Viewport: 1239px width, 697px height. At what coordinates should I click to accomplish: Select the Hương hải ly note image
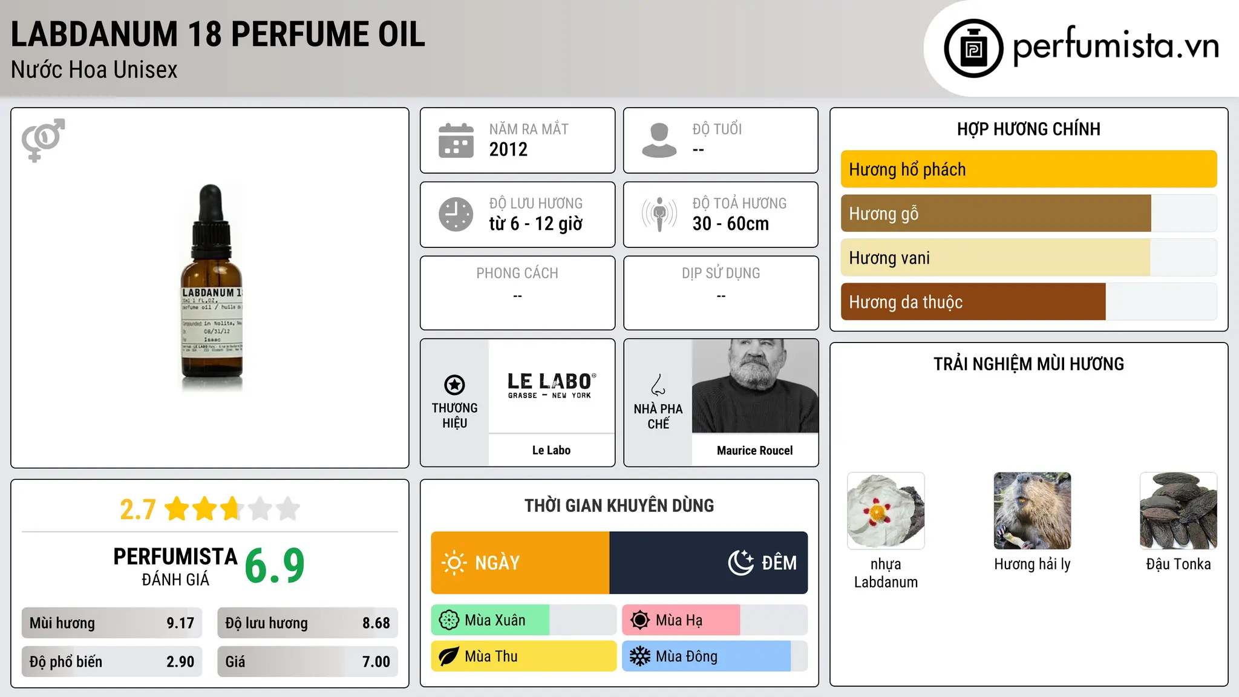pos(1032,511)
